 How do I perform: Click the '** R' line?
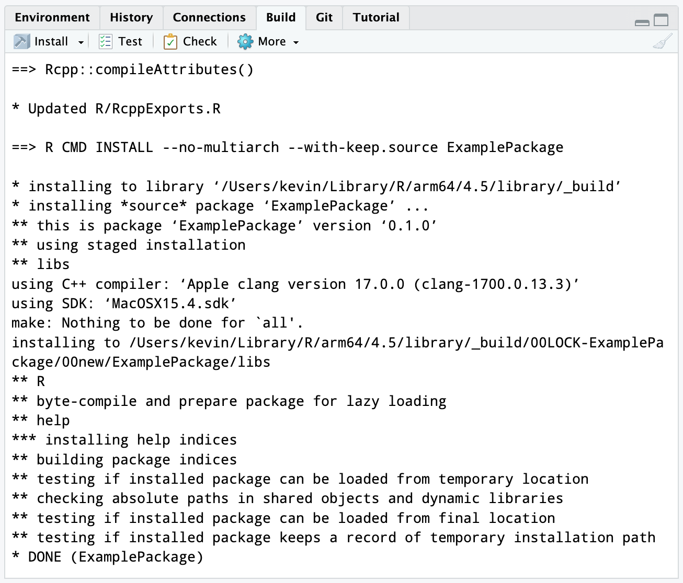pos(28,381)
